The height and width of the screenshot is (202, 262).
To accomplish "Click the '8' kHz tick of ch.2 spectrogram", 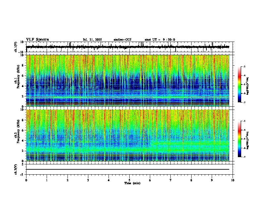I will click(23, 120).
